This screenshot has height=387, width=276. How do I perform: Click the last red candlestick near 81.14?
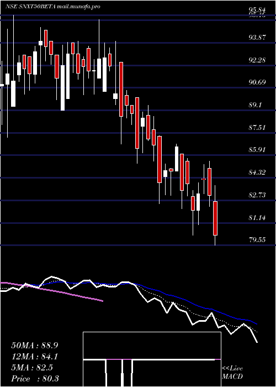coord(215,218)
